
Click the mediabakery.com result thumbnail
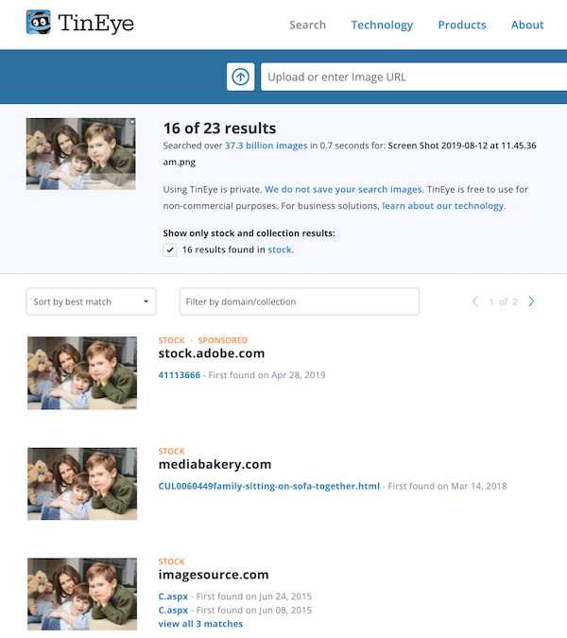(x=82, y=484)
